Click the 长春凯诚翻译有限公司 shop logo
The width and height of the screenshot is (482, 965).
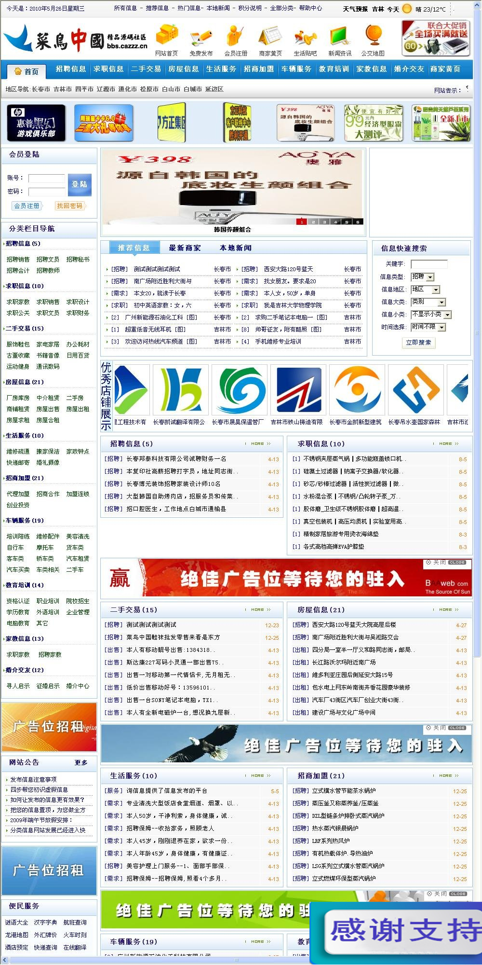181,389
